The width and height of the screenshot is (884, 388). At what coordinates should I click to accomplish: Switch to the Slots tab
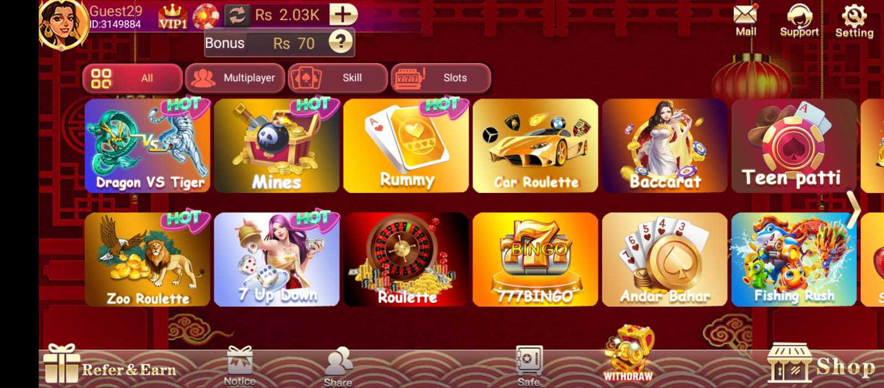pyautogui.click(x=441, y=78)
